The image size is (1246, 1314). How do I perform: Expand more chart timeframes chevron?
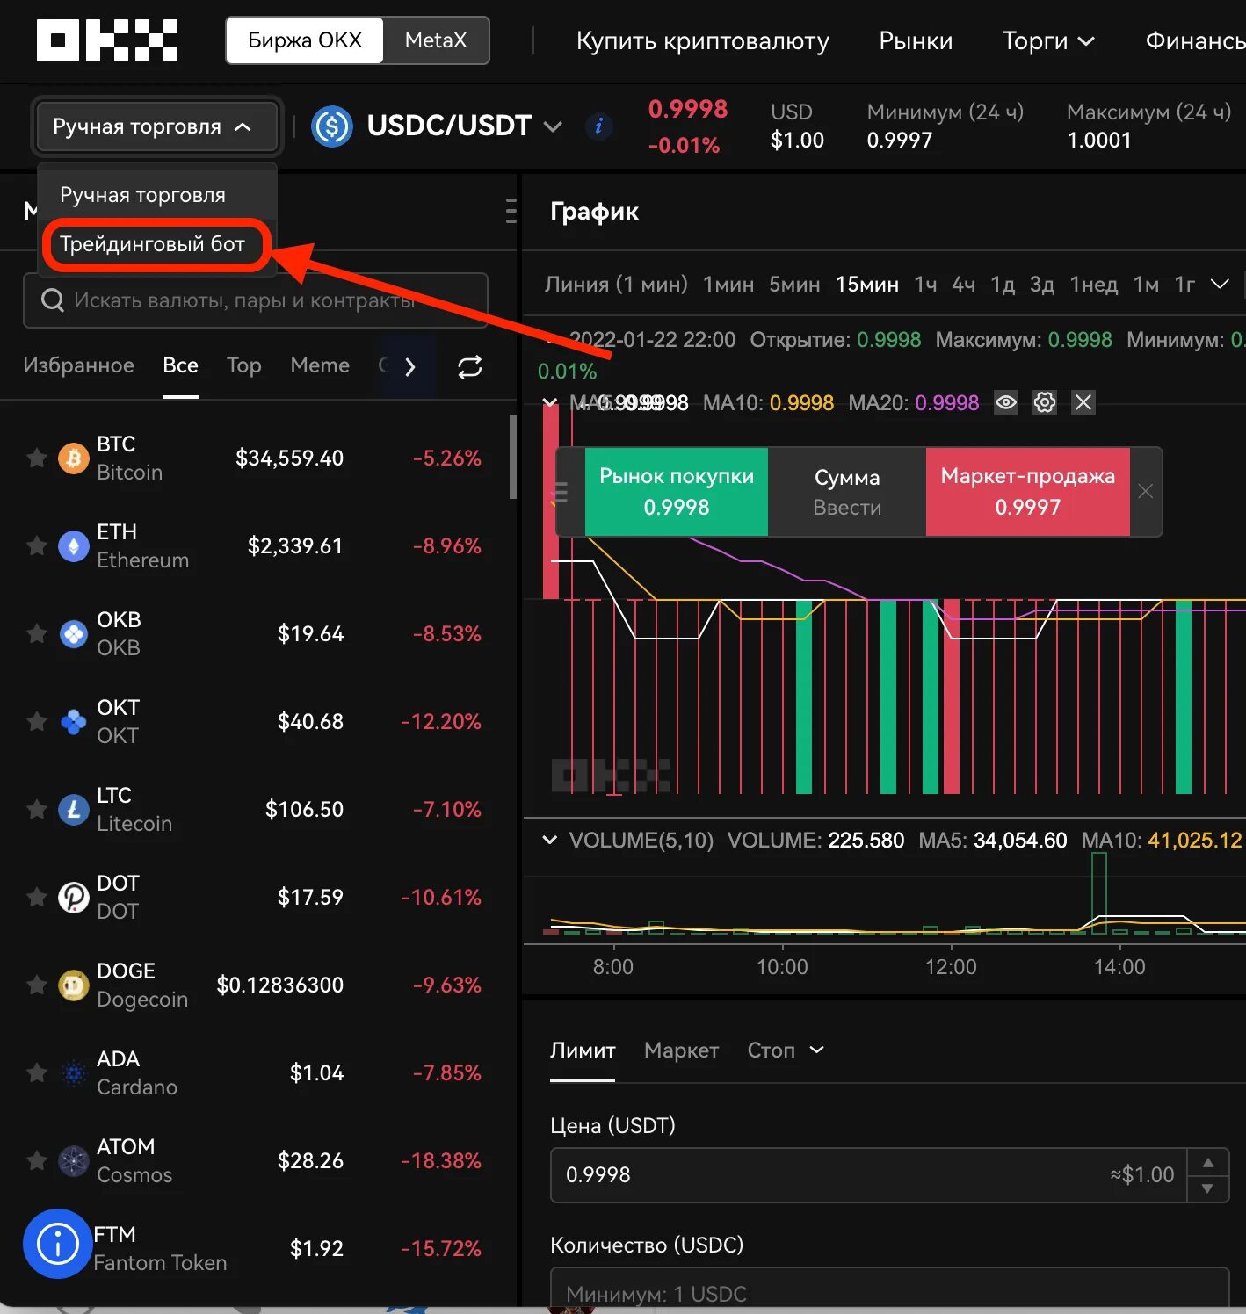(1220, 284)
